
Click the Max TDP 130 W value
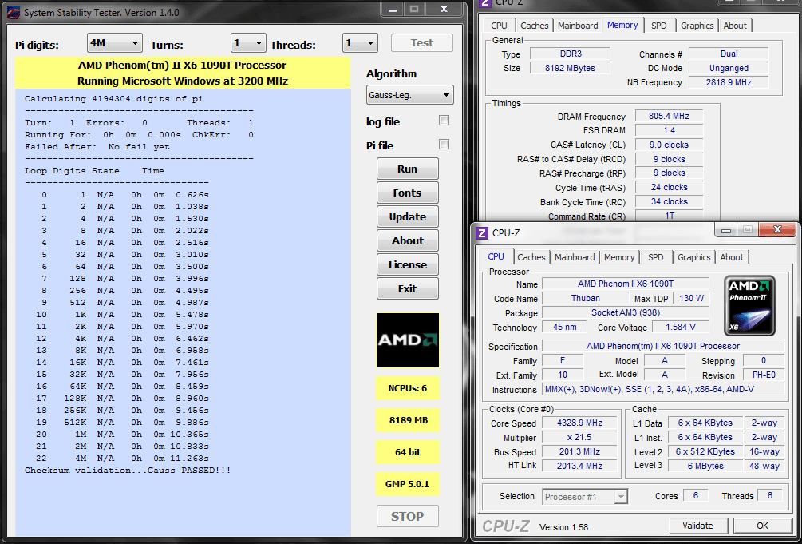tap(691, 298)
